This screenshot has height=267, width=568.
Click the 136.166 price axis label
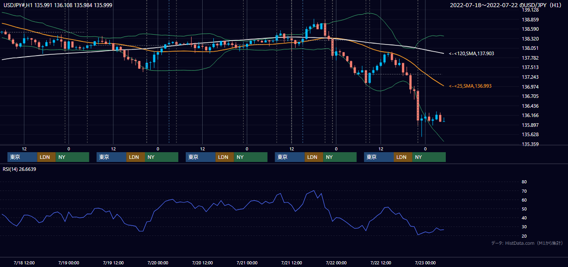pyautogui.click(x=530, y=115)
